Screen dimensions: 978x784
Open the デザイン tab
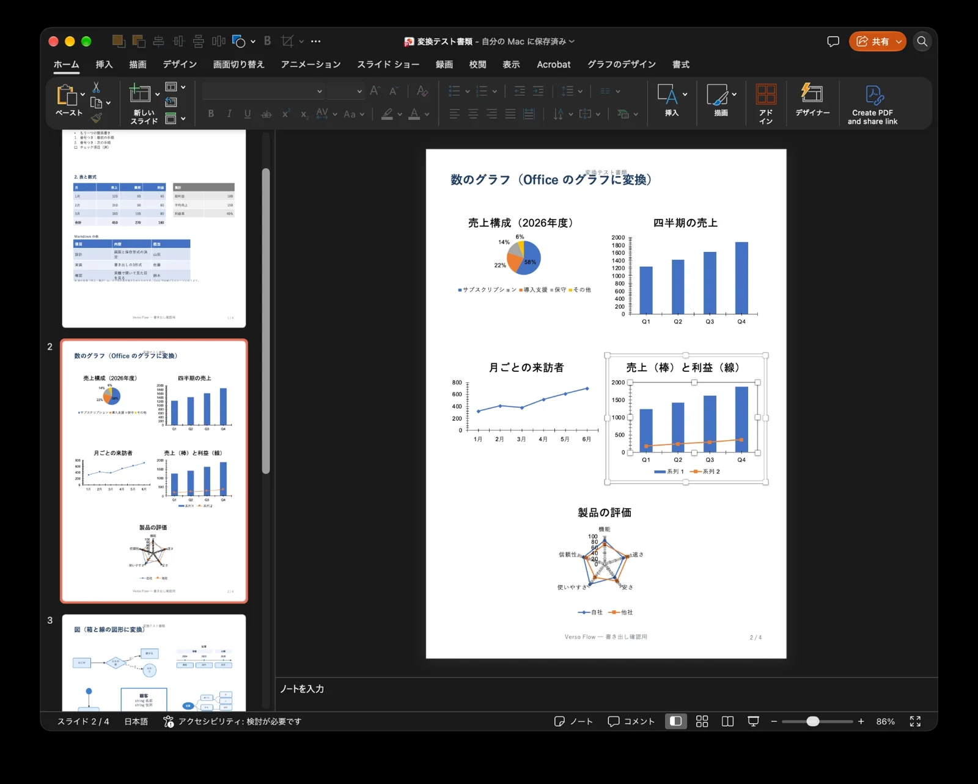(180, 64)
